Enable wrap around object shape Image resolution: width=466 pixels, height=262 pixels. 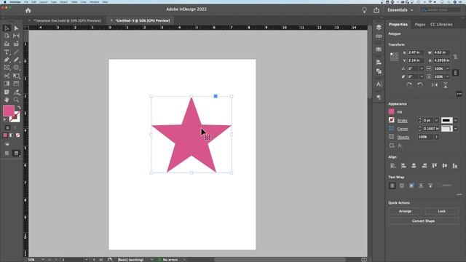point(411,186)
